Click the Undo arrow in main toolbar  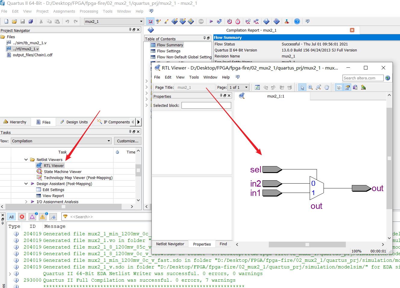[67, 21]
